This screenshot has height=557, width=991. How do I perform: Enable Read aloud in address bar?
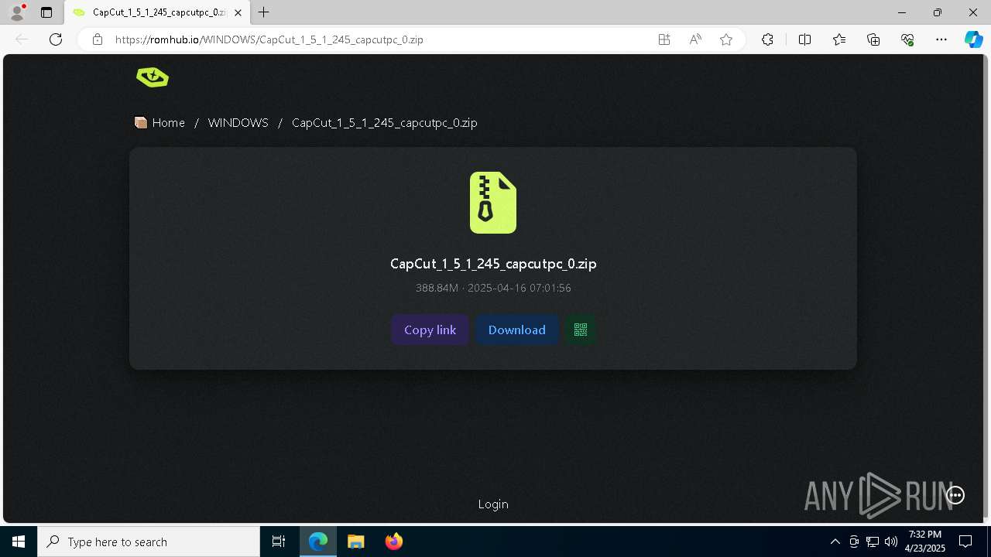(x=695, y=39)
